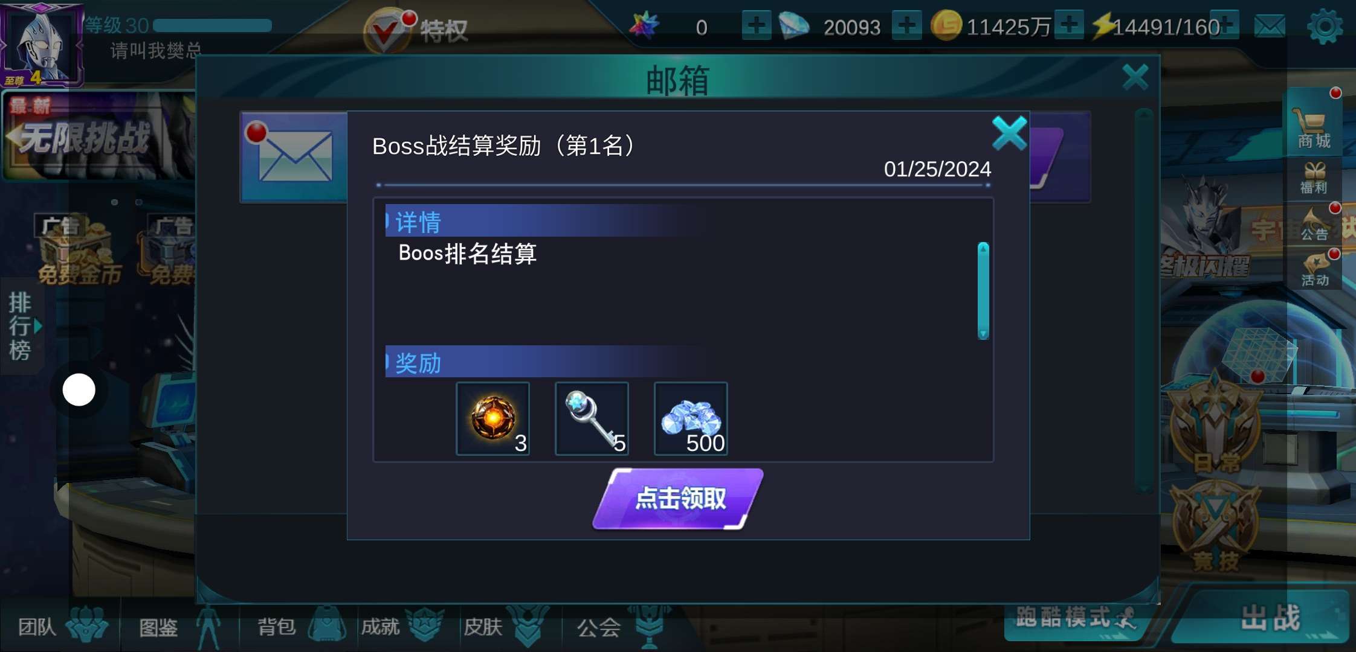Add gold coins via plus beside 11425万

click(x=1069, y=26)
